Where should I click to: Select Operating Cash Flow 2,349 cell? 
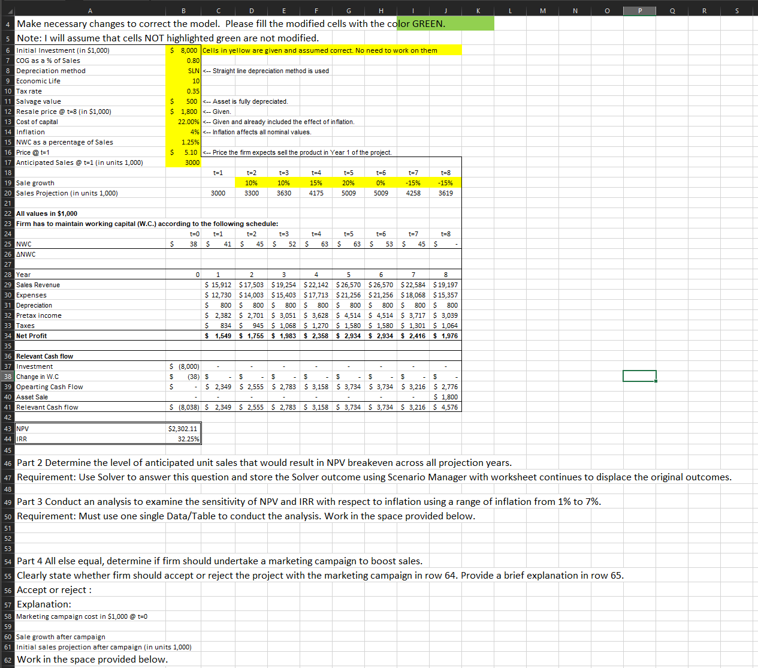pos(218,387)
